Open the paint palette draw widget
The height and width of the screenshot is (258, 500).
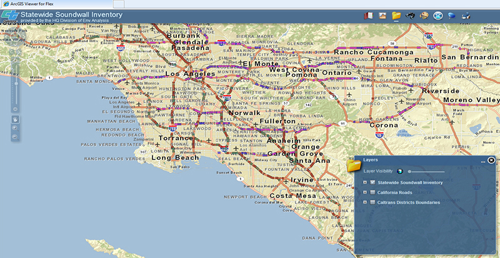click(424, 16)
